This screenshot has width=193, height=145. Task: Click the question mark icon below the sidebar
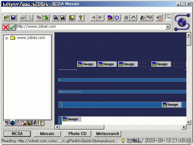pyautogui.click(x=41, y=123)
